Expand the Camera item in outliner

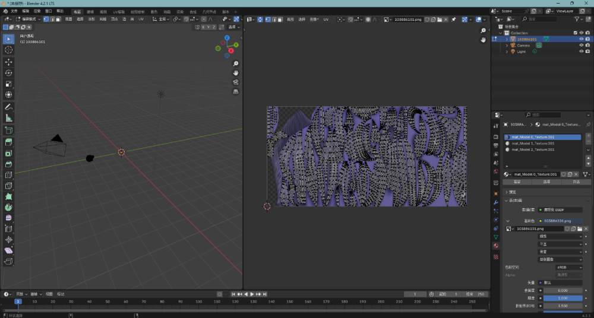click(x=507, y=45)
